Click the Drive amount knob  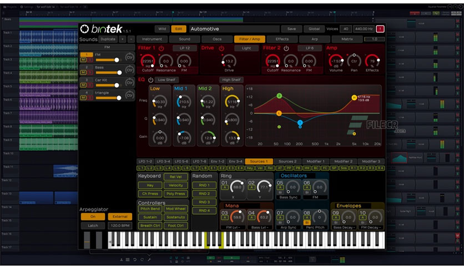click(229, 61)
